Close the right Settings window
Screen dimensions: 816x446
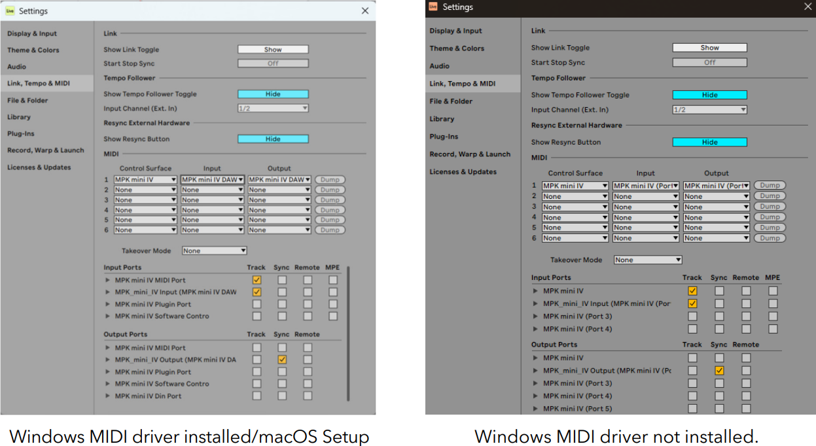pos(807,7)
